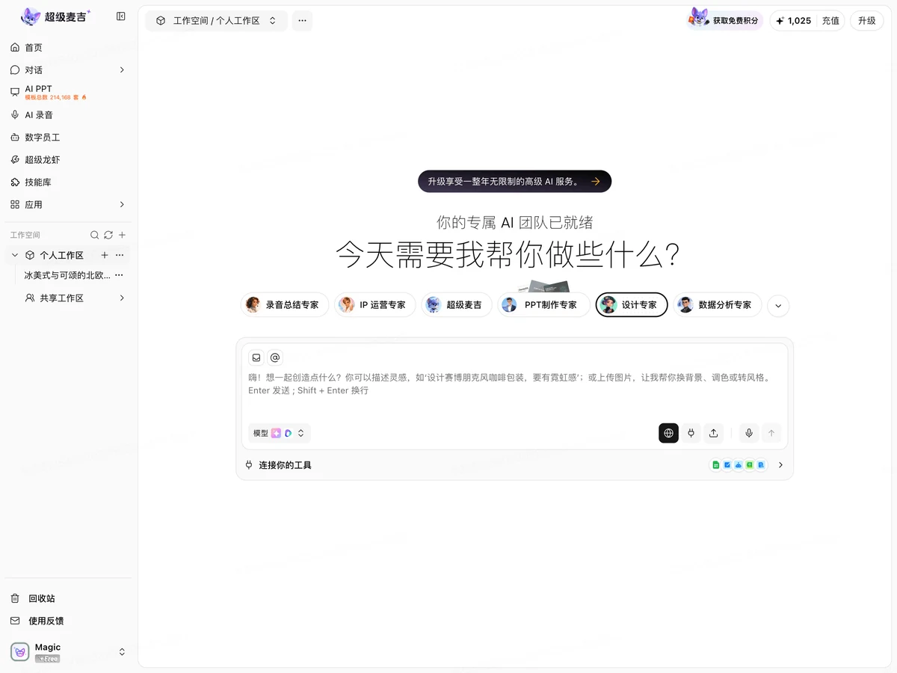Start voice input with microphone icon
This screenshot has height=673, width=897.
click(x=749, y=433)
